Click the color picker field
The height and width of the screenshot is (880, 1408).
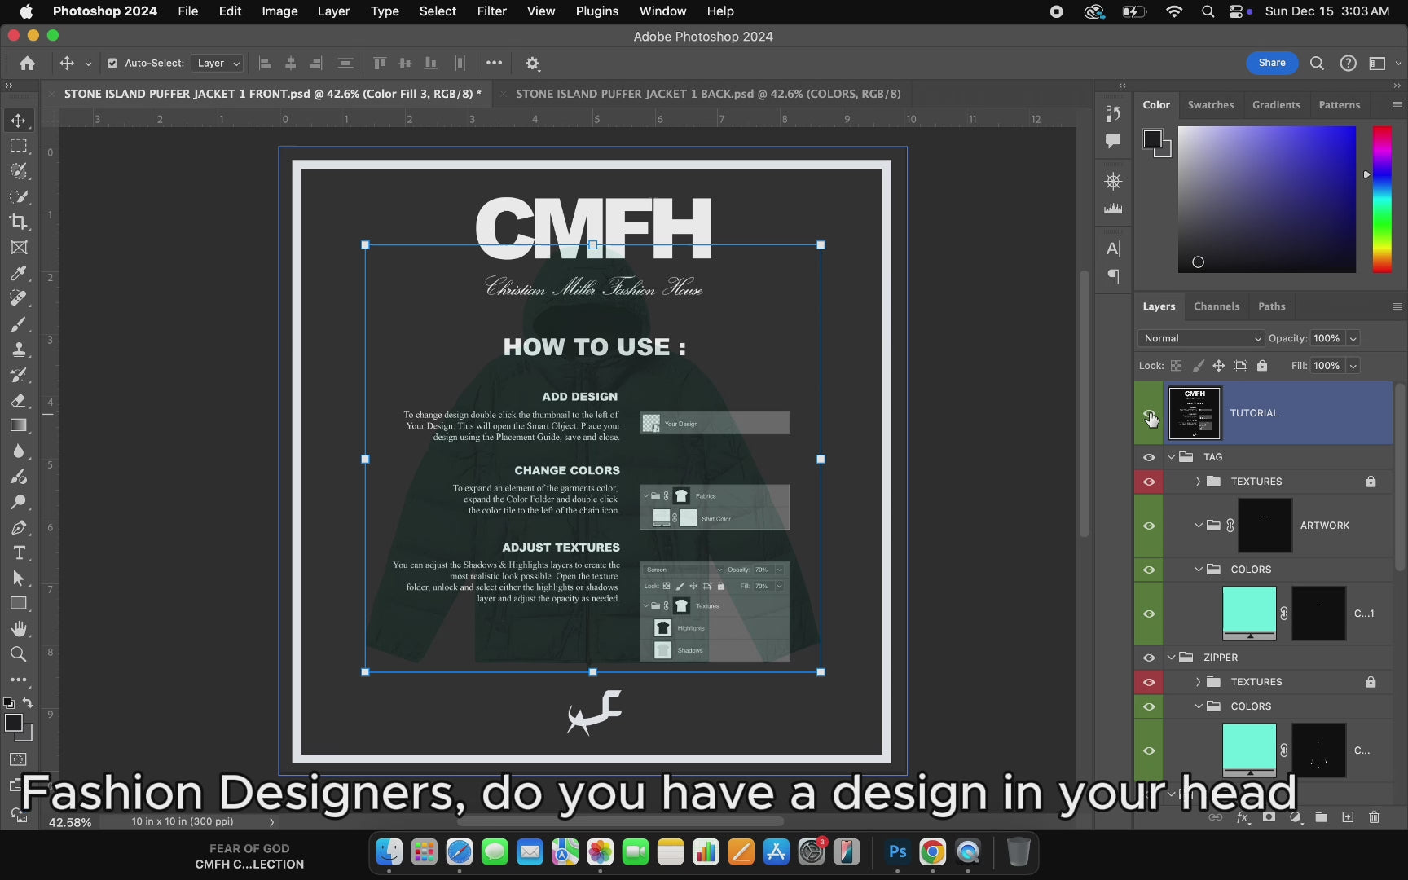click(1267, 199)
